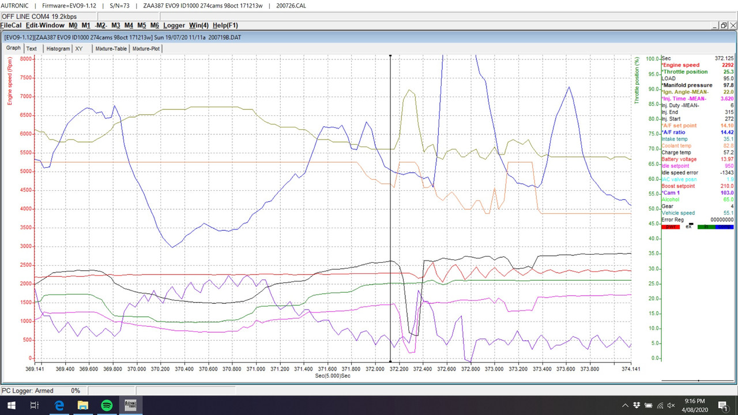Select the Ign. Angle-MEAN- channel
Screen dimensions: 738x415
click(697, 92)
